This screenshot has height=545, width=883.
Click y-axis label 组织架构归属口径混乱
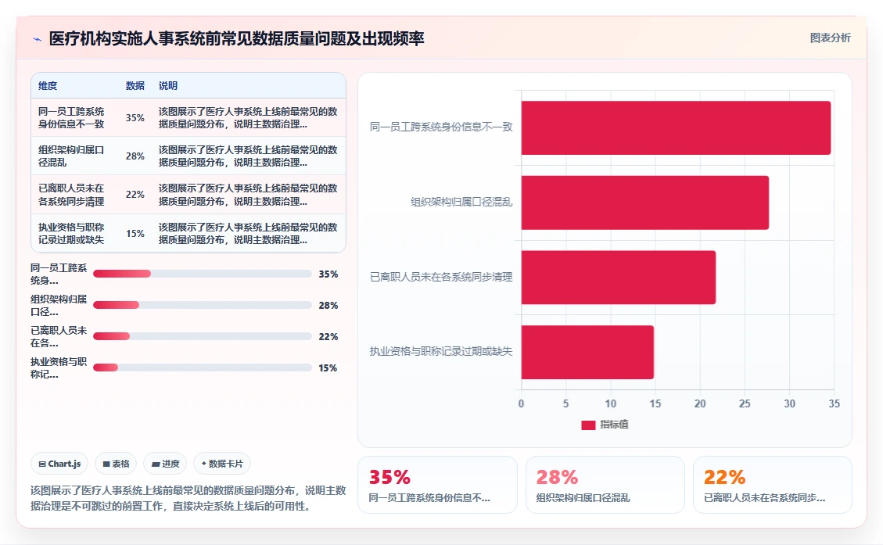[461, 202]
